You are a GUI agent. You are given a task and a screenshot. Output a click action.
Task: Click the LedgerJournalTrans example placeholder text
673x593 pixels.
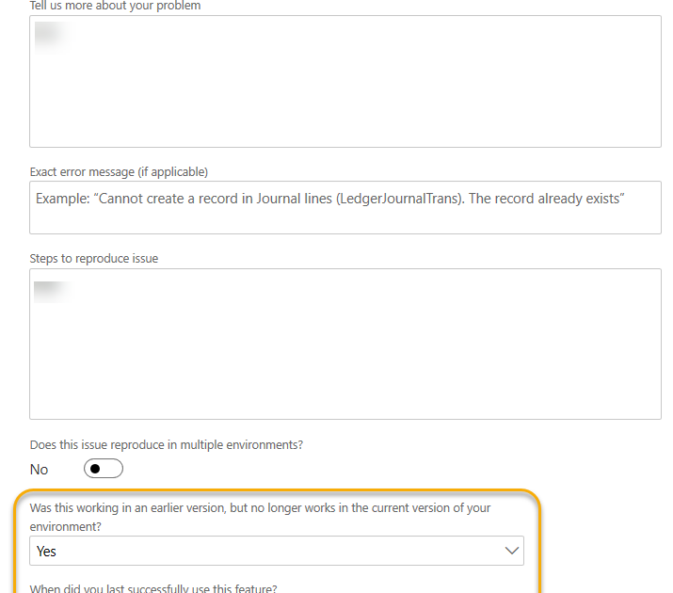pyautogui.click(x=330, y=199)
